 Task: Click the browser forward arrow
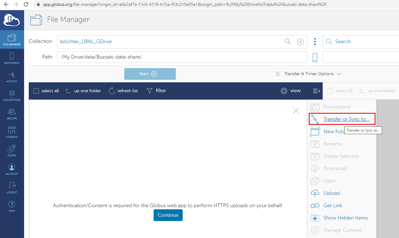[16, 5]
